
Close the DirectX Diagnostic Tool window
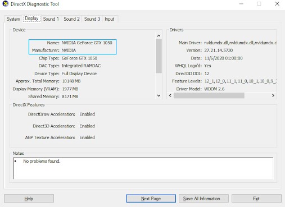pyautogui.click(x=277, y=4)
